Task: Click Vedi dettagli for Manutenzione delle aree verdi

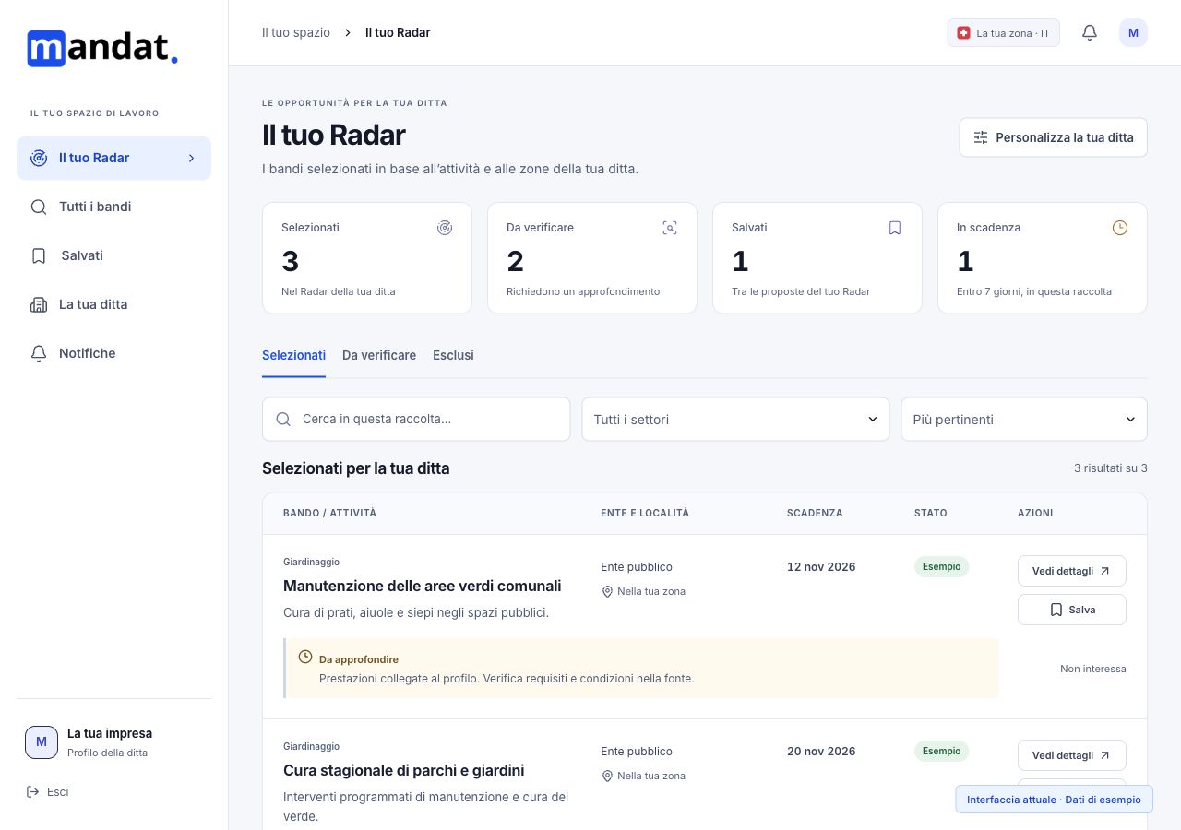Action: coord(1072,571)
